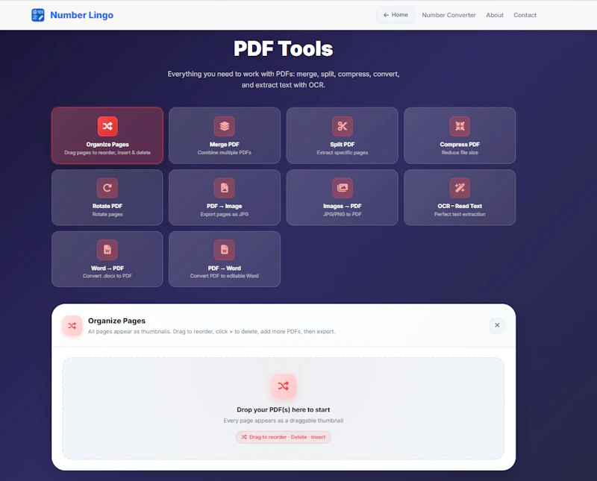Click the 'Rotate PDF' card title
This screenshot has height=481, width=597.
tap(107, 206)
